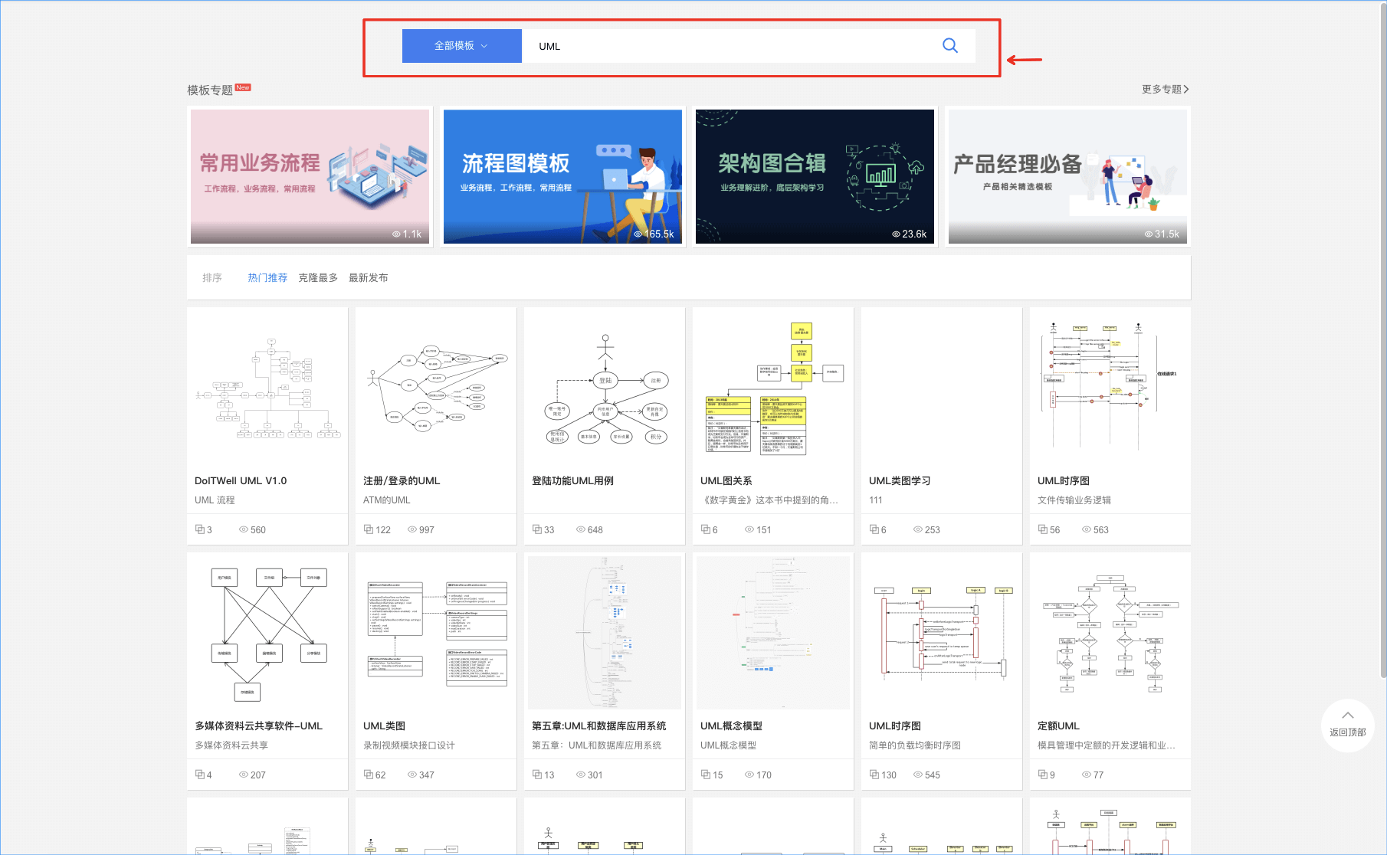Open UML图关系 template thumbnail
The height and width of the screenshot is (855, 1387).
[x=773, y=388]
